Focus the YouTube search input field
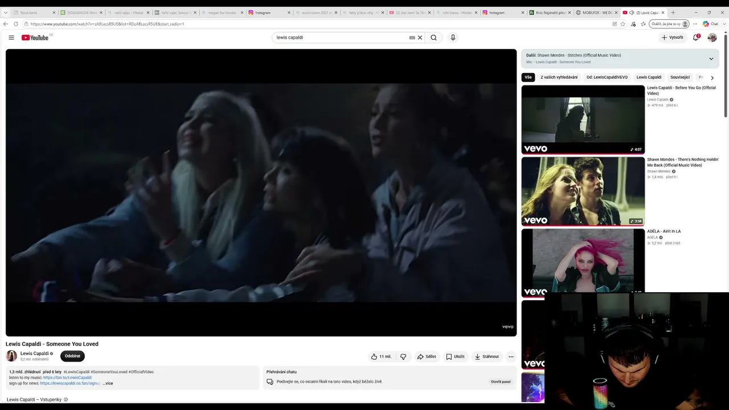The height and width of the screenshot is (410, 729). (x=341, y=38)
